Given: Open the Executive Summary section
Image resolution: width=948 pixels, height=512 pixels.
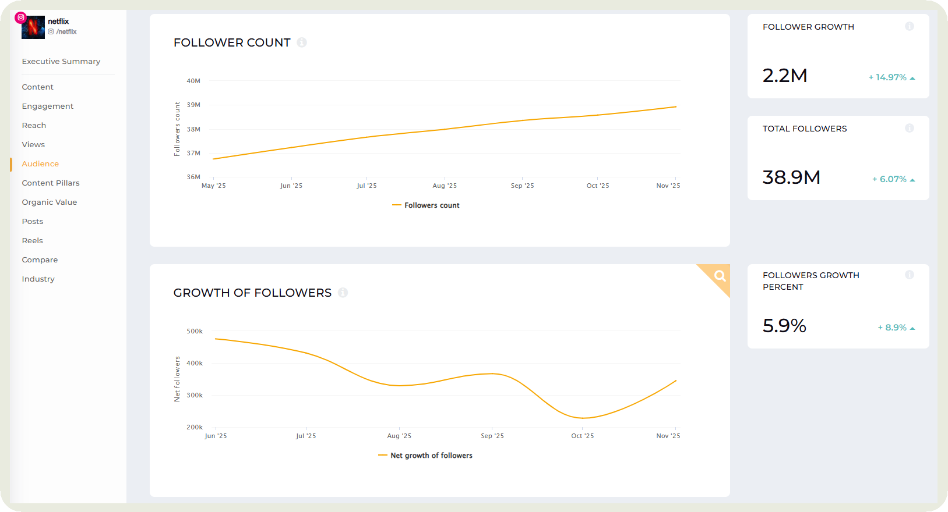Looking at the screenshot, I should tap(61, 61).
